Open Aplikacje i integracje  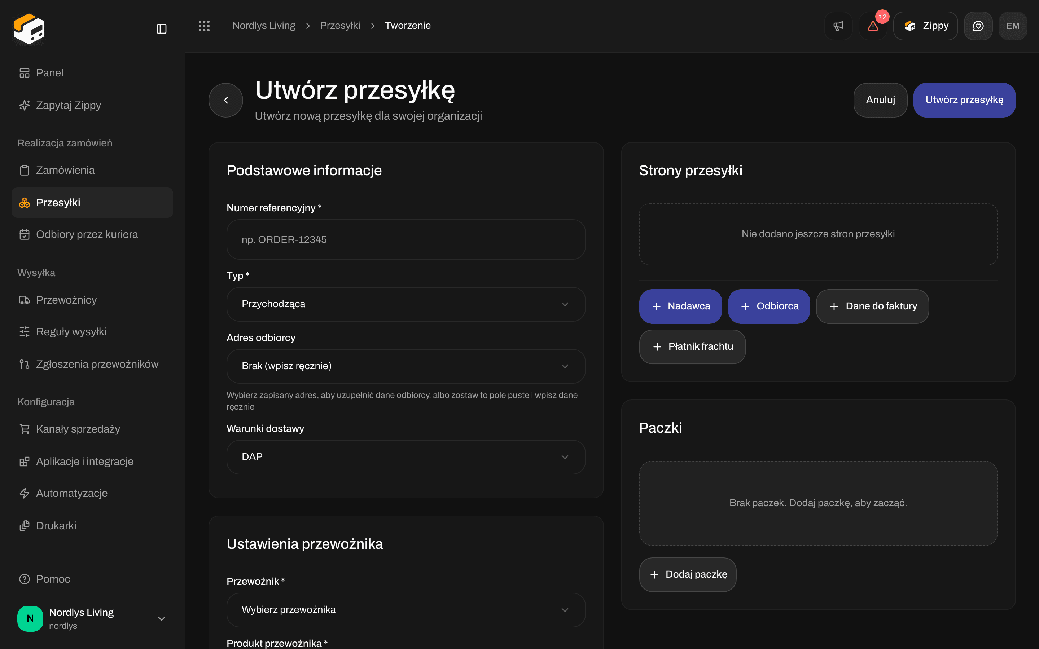92,462
